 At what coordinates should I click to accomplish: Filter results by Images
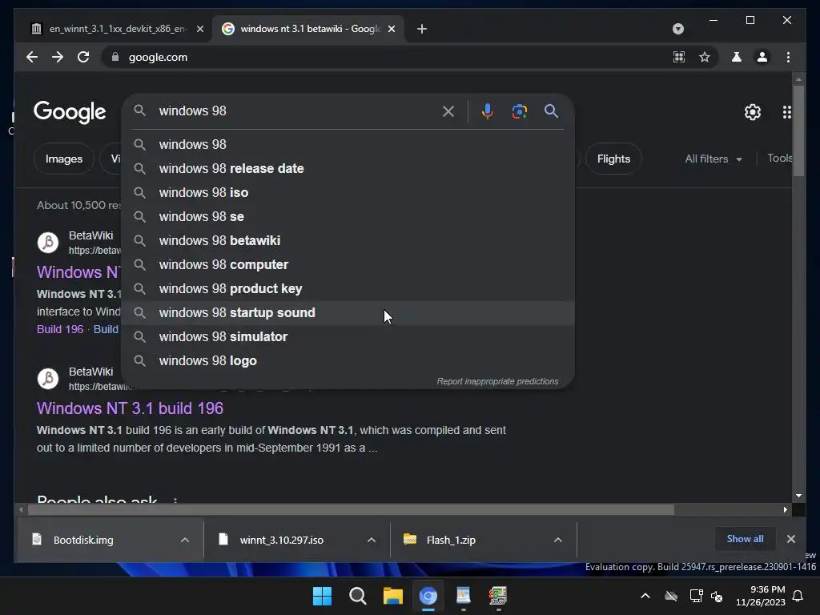click(x=64, y=159)
